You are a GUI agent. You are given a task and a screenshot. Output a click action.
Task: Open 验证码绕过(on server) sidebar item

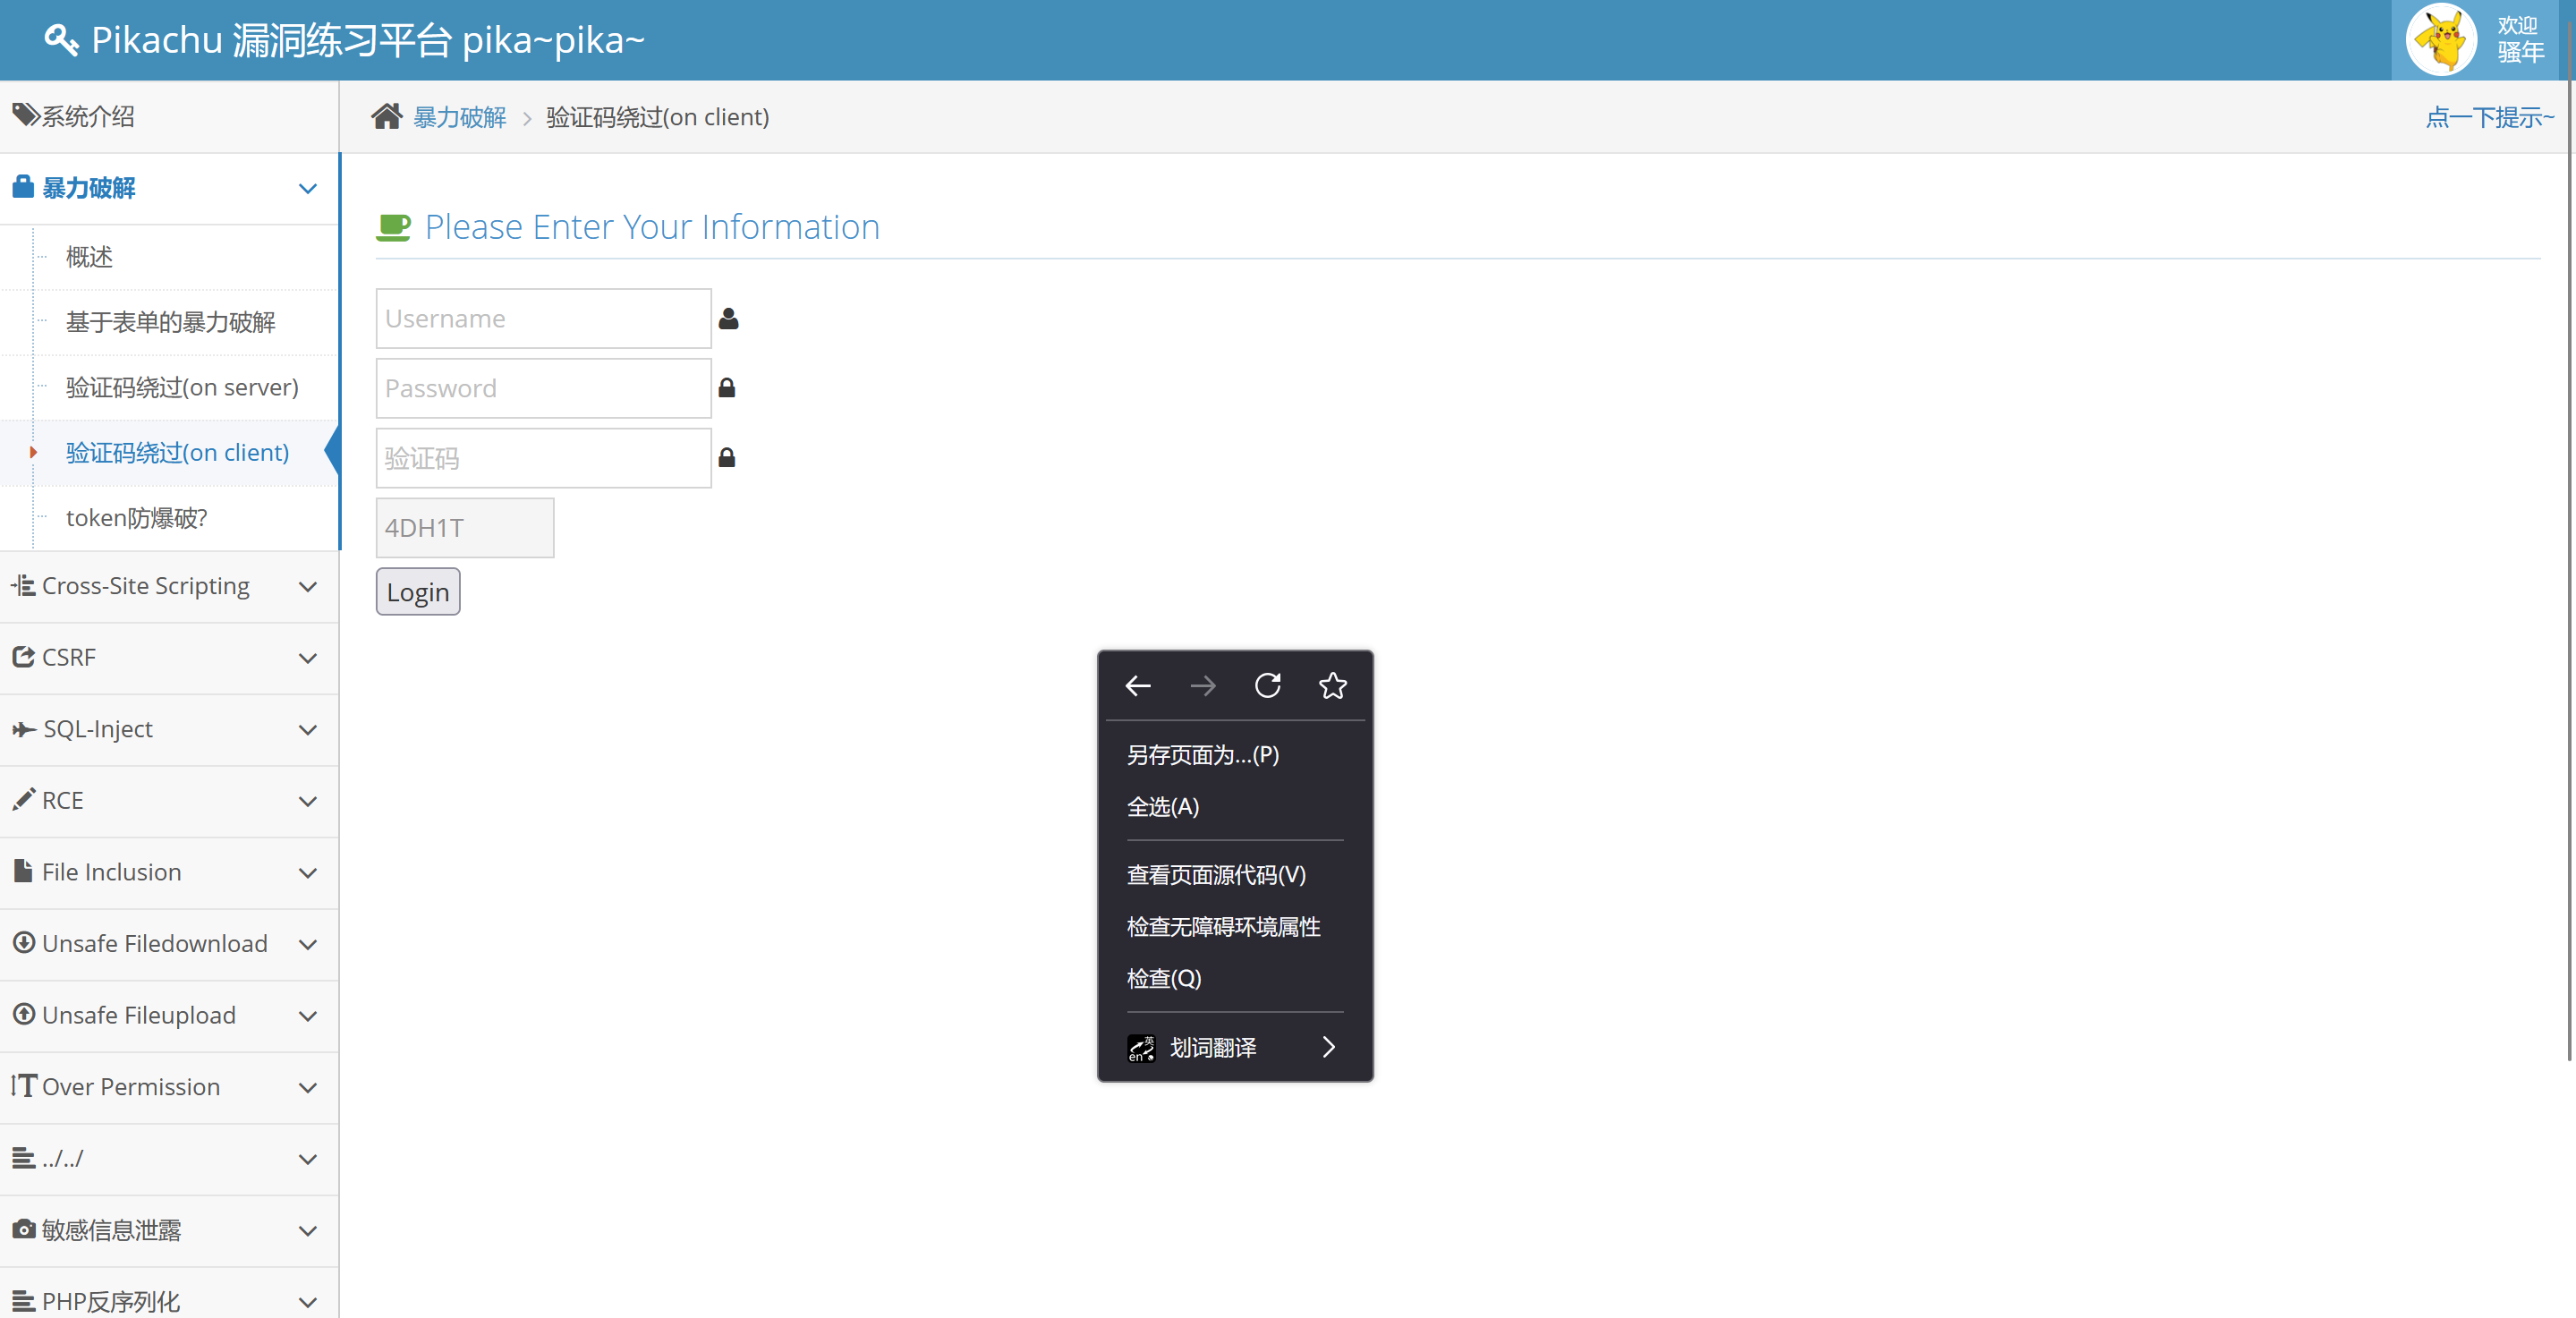[182, 388]
